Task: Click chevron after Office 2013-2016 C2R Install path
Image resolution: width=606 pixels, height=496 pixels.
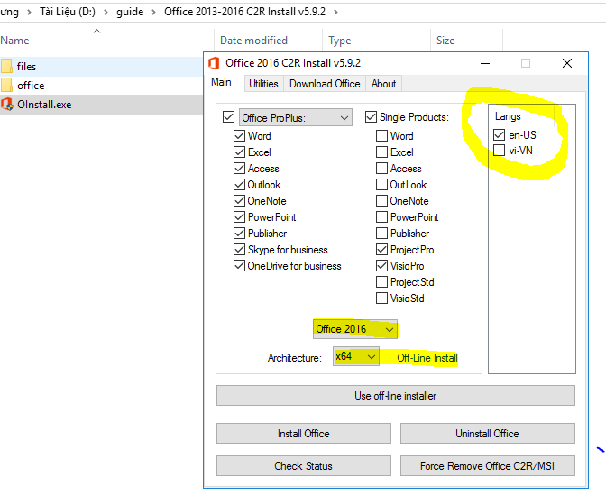Action: [335, 12]
